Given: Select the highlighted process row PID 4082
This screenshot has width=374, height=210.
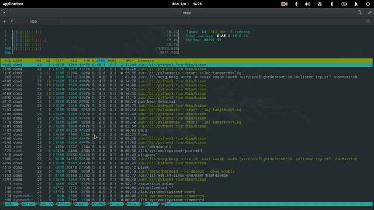Looking at the screenshot, I should tap(186, 65).
